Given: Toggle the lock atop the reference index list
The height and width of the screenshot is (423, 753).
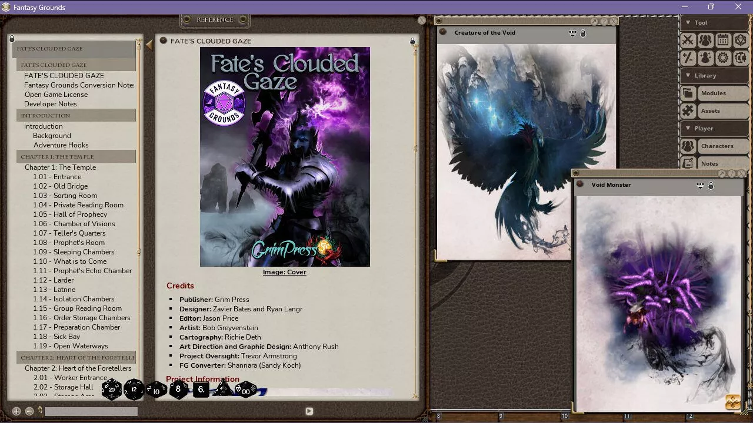Looking at the screenshot, I should [12, 39].
